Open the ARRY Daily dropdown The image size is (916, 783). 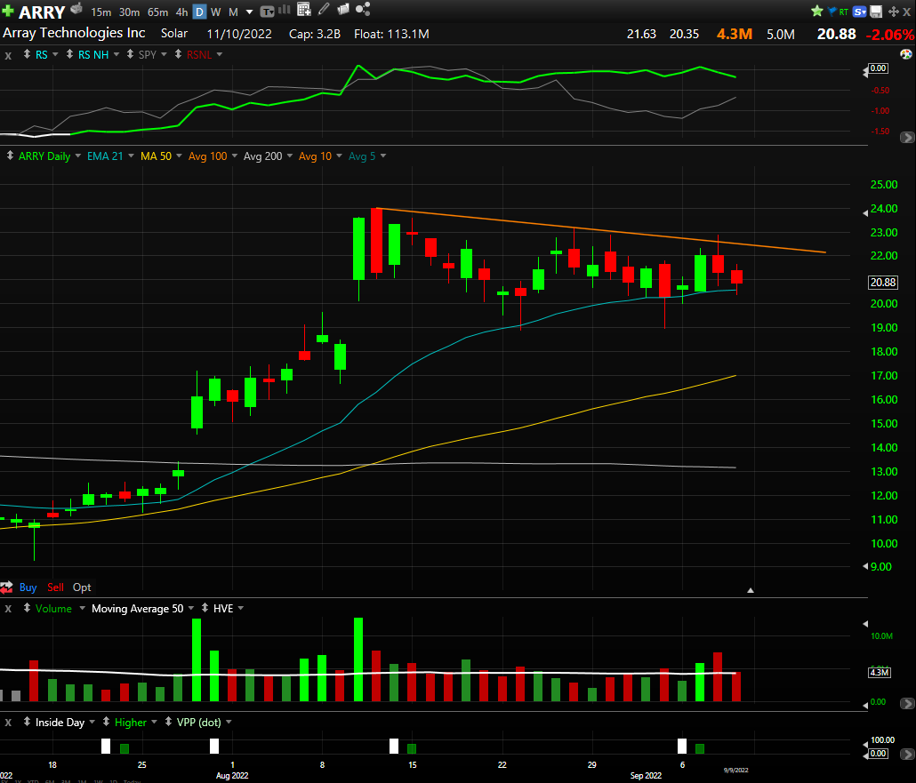[x=78, y=156]
